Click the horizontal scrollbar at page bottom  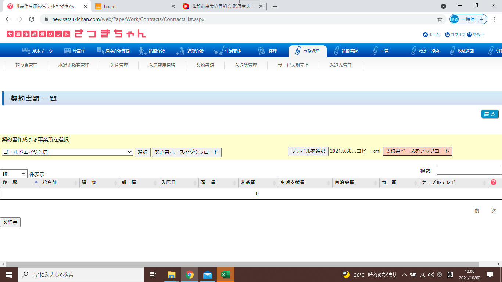pyautogui.click(x=243, y=264)
